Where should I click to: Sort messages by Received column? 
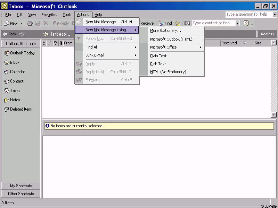237,43
